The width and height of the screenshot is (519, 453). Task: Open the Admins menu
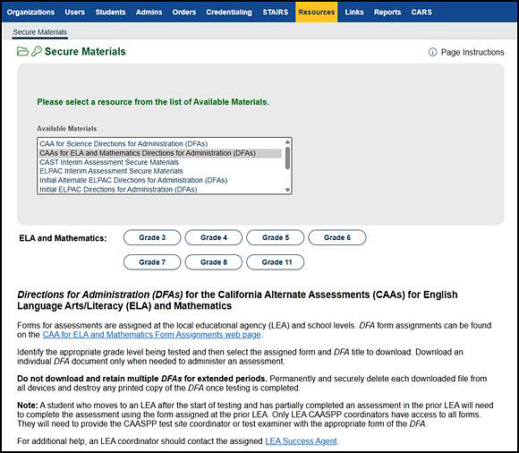coord(149,12)
